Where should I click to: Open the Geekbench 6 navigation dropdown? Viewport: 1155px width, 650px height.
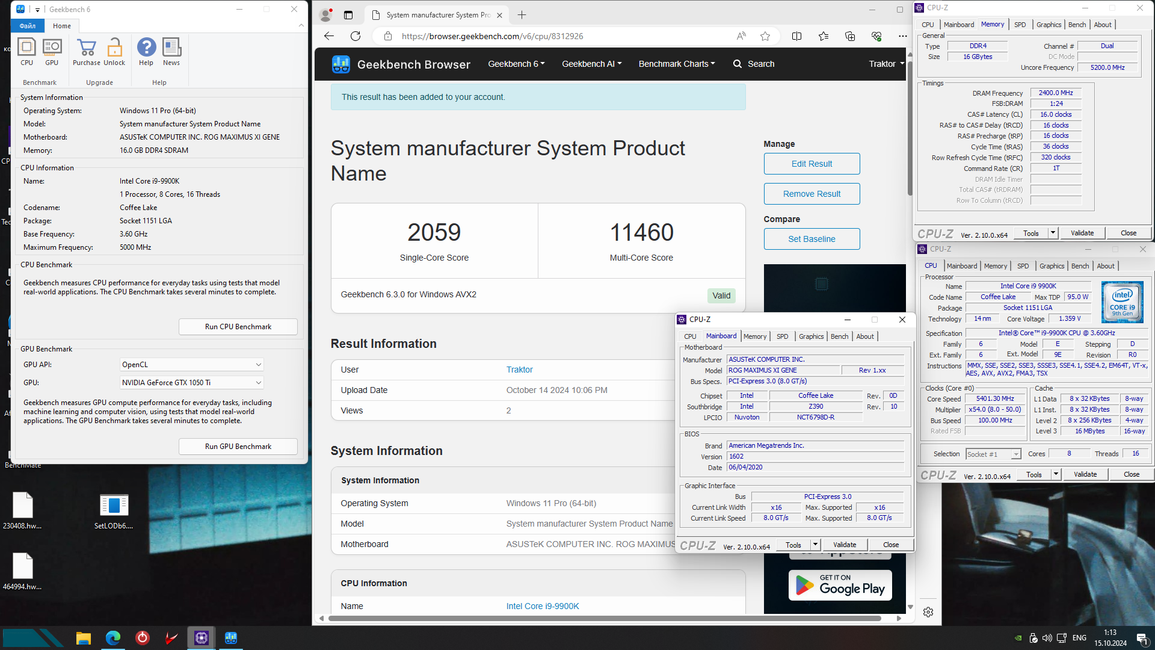click(x=516, y=64)
